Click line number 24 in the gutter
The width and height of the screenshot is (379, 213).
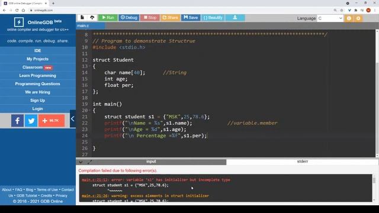tap(85, 135)
